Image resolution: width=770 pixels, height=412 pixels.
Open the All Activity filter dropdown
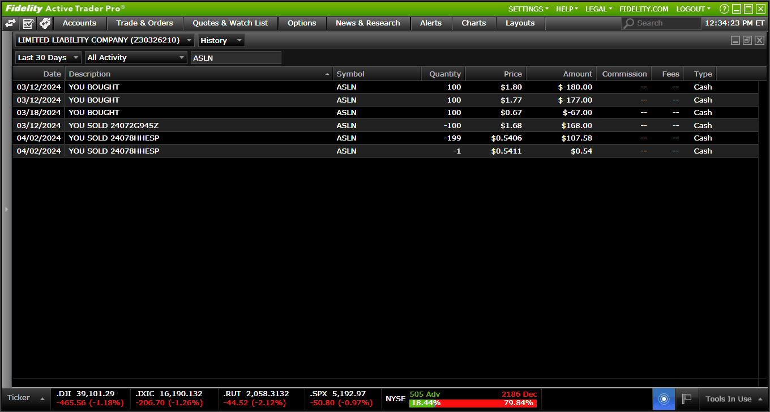coord(136,58)
